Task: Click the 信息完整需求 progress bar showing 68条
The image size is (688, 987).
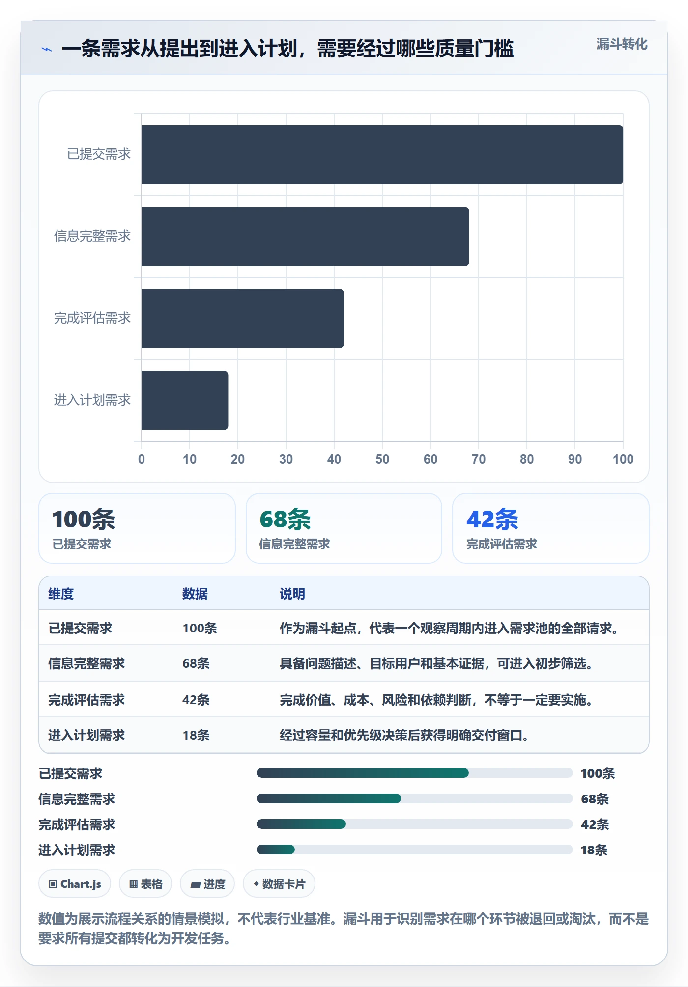Action: click(x=414, y=799)
